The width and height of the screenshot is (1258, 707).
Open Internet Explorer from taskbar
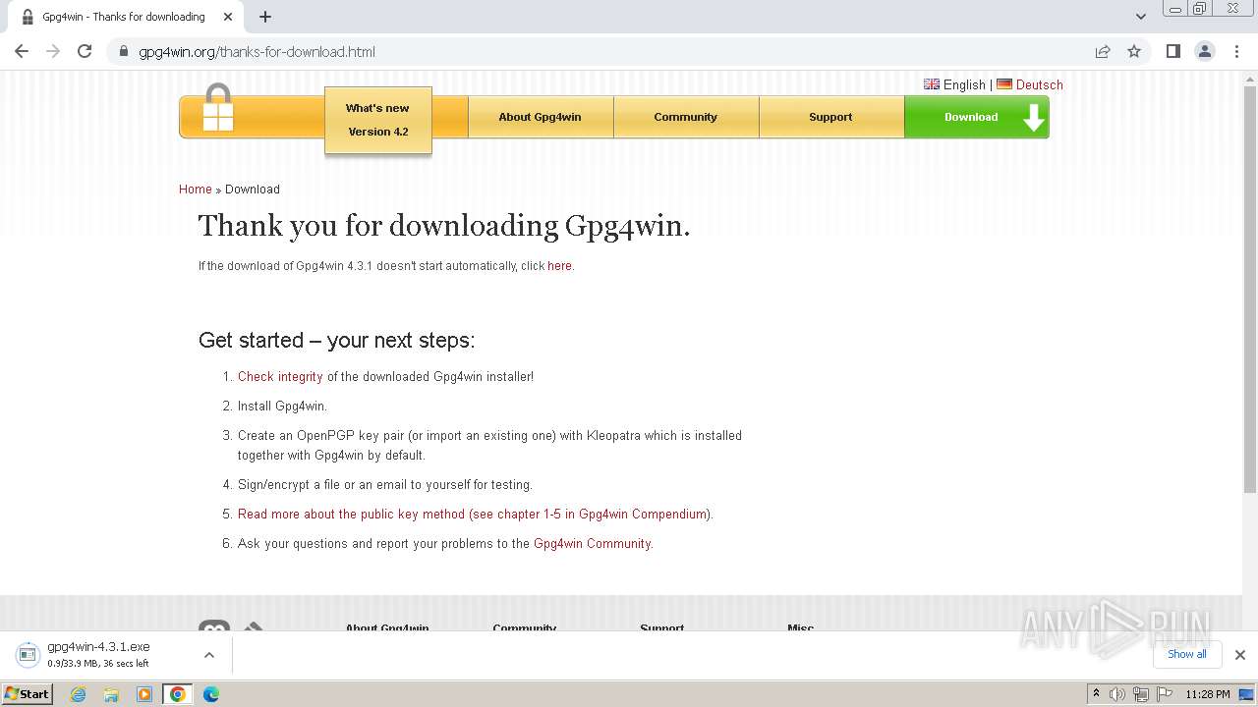79,694
